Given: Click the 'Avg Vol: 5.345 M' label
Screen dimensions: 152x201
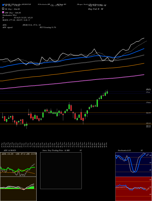Looking at the screenshot, I should pos(97,5).
